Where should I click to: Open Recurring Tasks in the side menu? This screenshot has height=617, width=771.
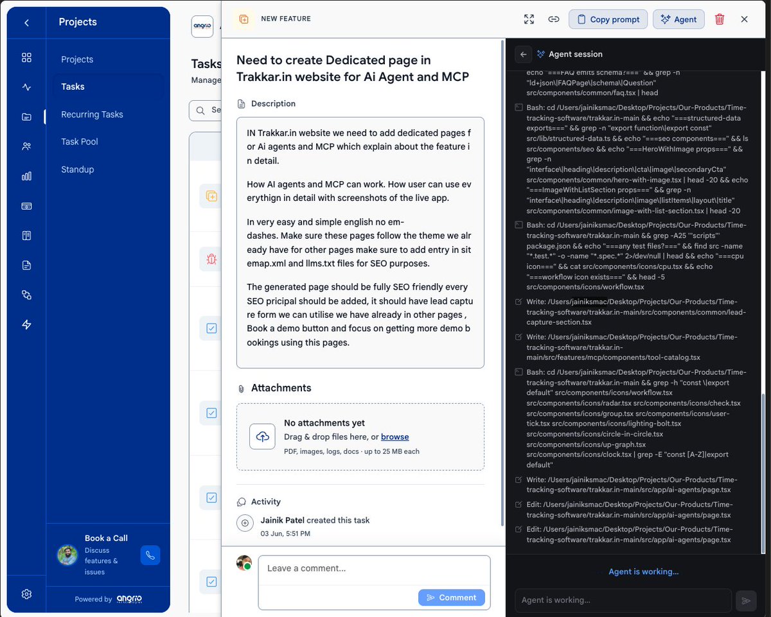[x=92, y=114]
